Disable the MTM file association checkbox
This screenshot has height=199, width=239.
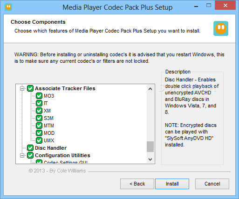point(39,126)
